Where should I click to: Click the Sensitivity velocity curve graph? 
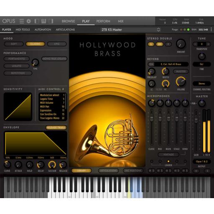tap(18, 107)
